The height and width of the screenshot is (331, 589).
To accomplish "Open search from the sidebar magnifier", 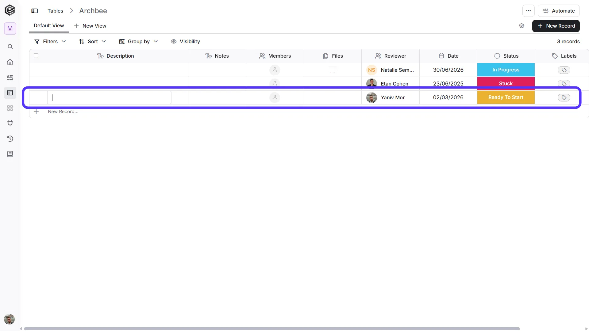I will [10, 47].
